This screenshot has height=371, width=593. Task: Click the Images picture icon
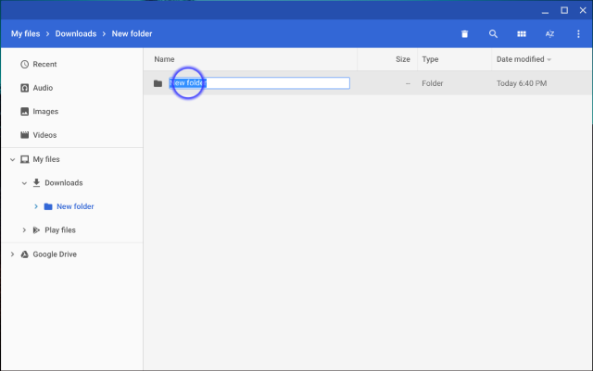pos(25,111)
